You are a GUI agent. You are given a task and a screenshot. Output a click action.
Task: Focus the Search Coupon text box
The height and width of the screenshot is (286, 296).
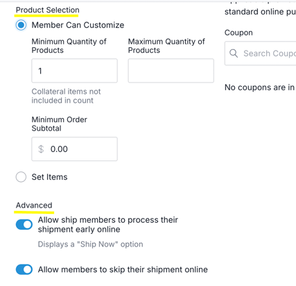[x=261, y=53]
